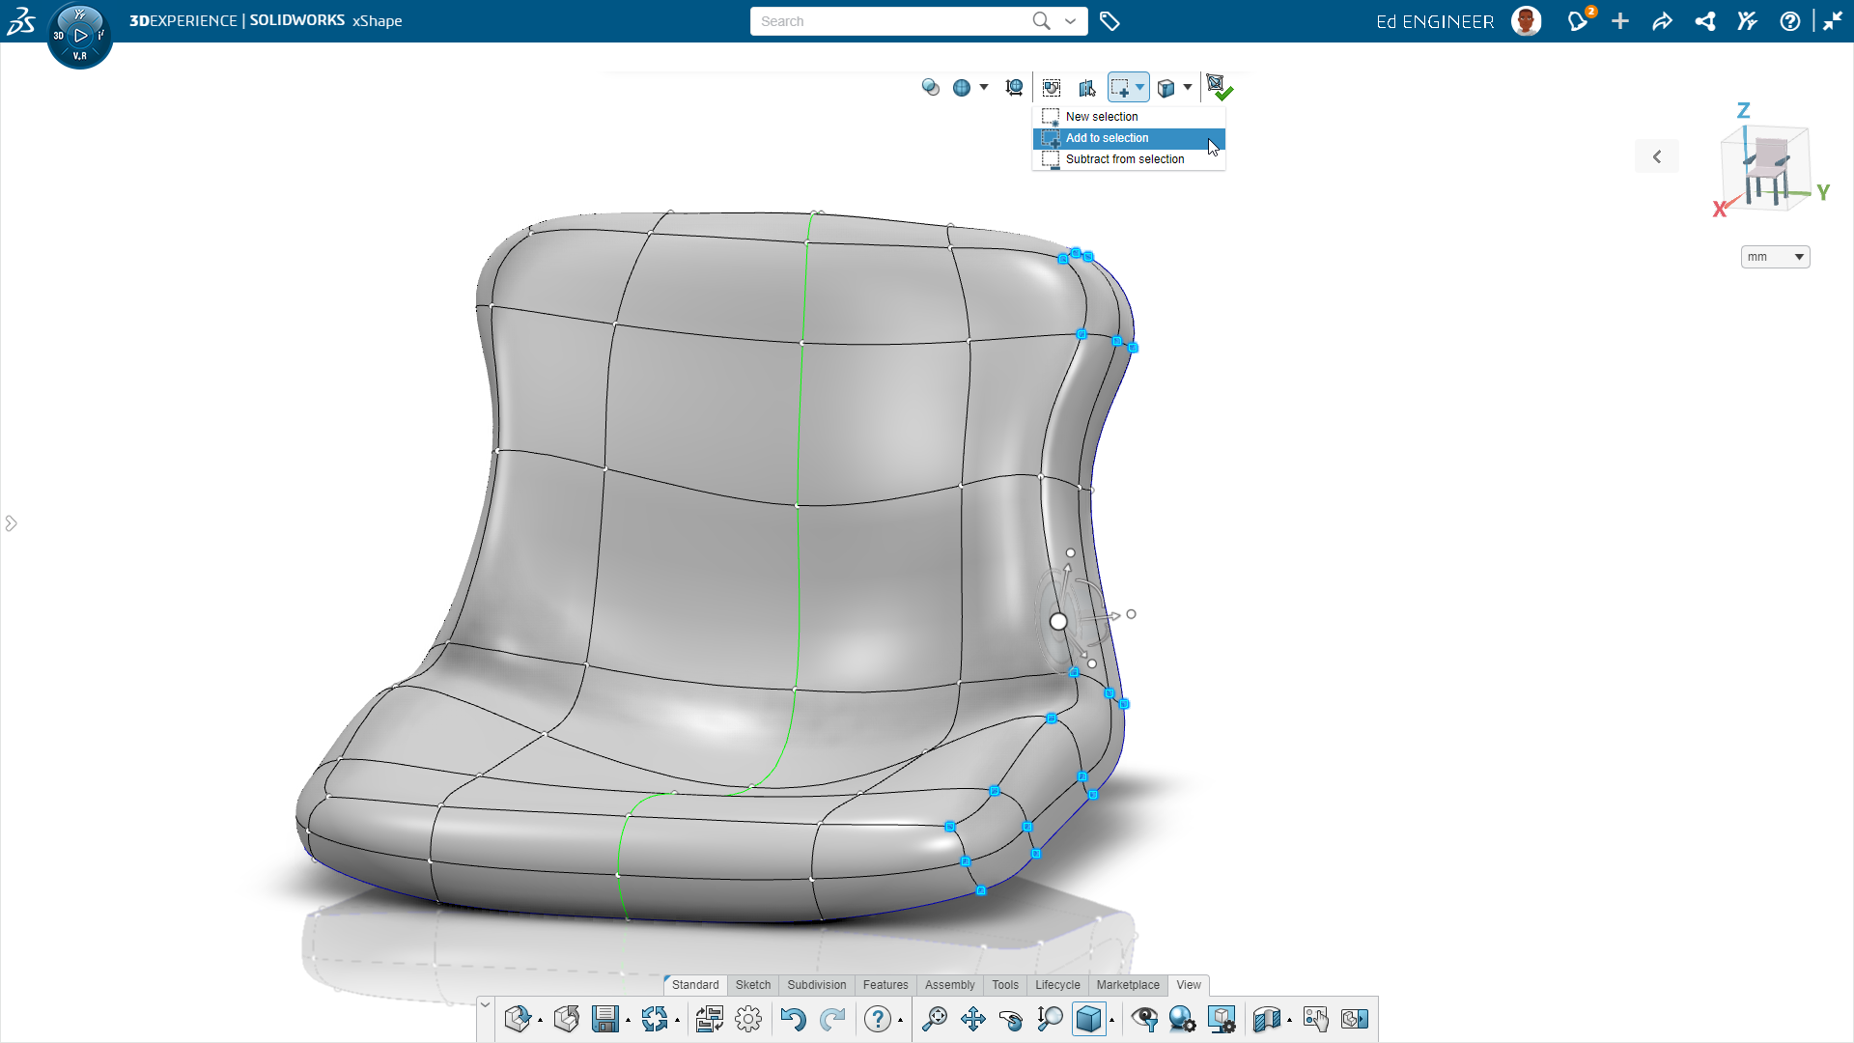Open the Ed ENGINEER profile avatar
Viewport: 1854px width, 1043px height.
tap(1526, 21)
